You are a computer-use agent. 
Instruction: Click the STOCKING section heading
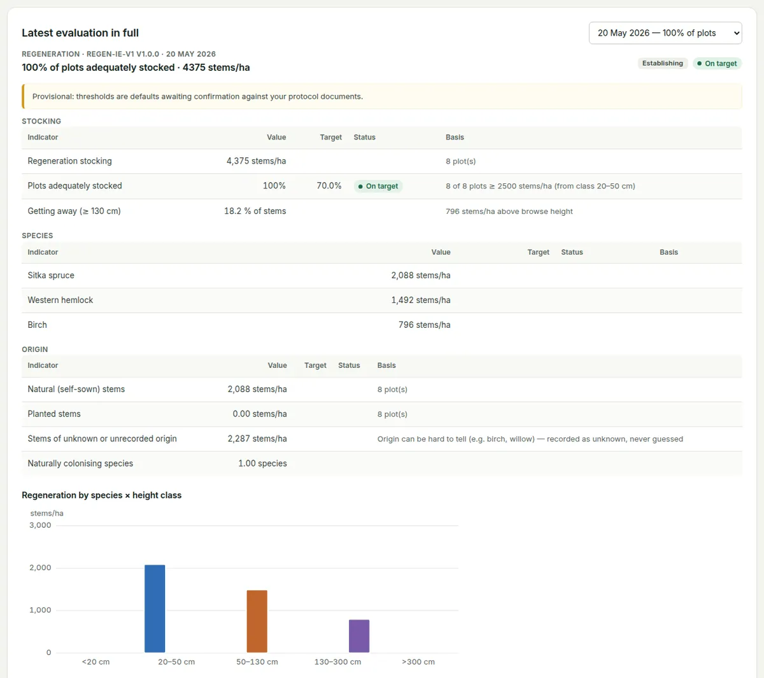click(x=41, y=122)
